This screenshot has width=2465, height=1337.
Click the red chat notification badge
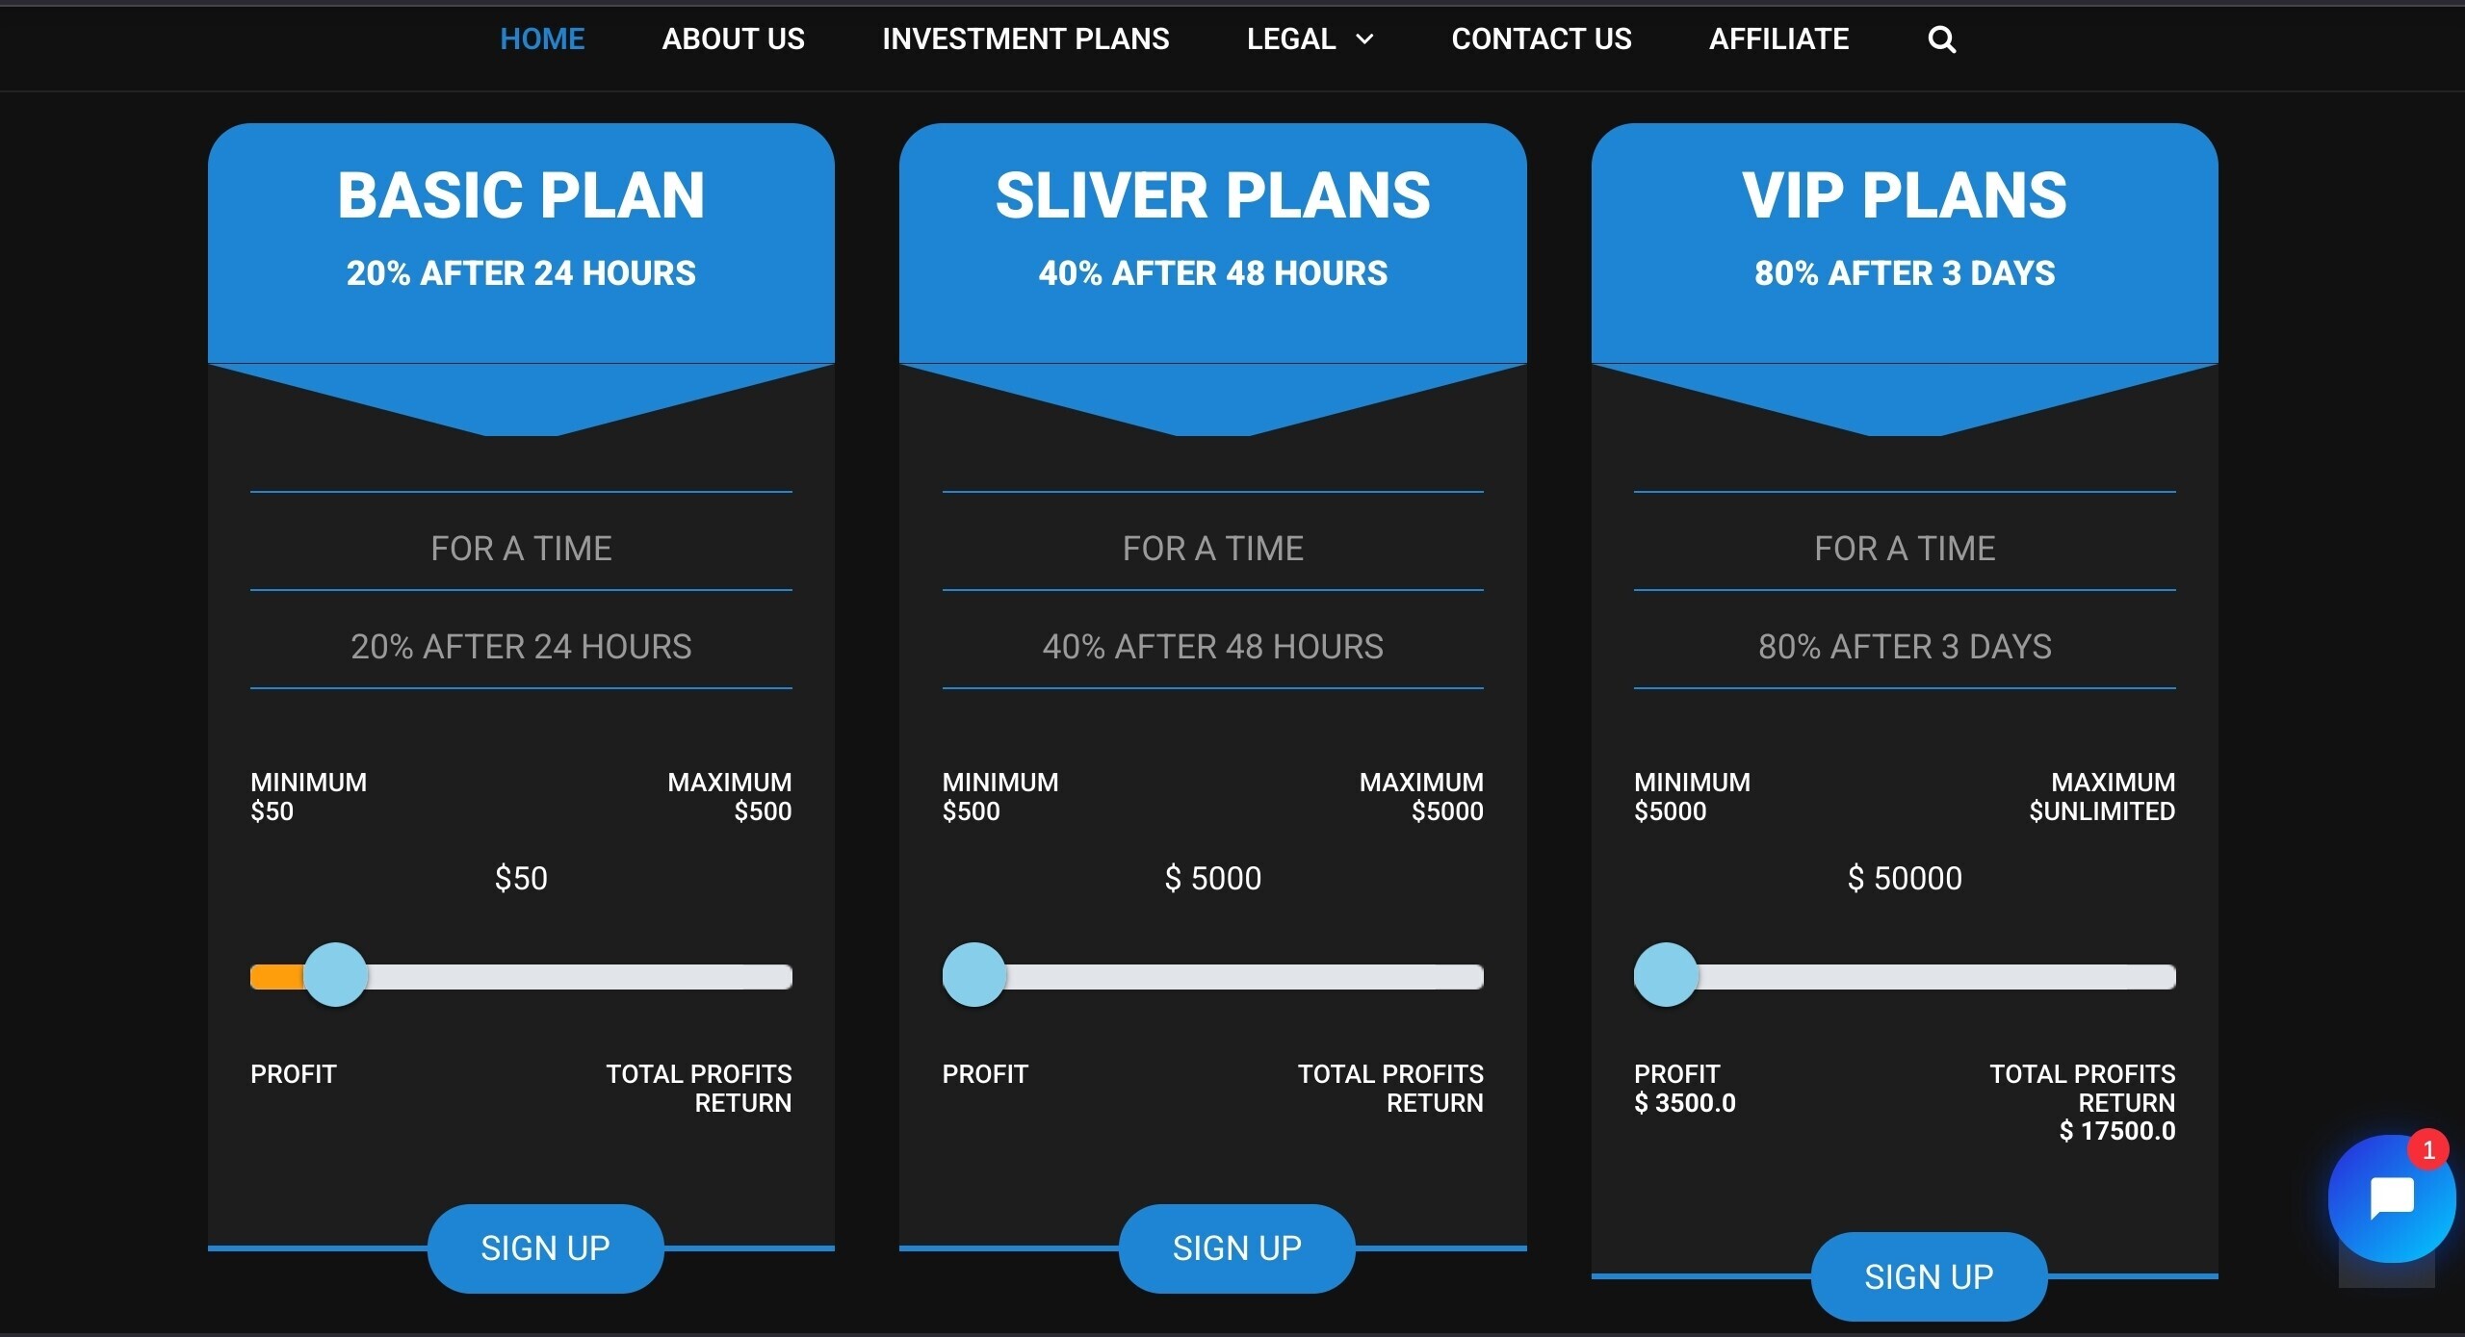2428,1149
